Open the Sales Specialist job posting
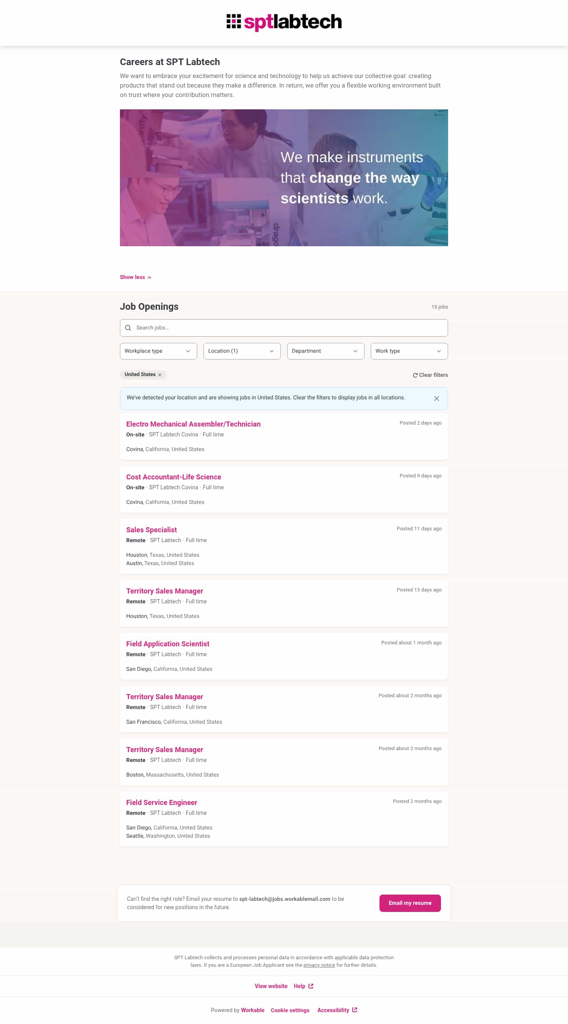 pos(151,530)
